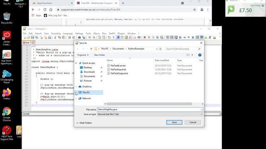Open the Plugins menu in Notepad++
Image resolution: width=266 pixels, height=149 pixels.
[121, 34]
